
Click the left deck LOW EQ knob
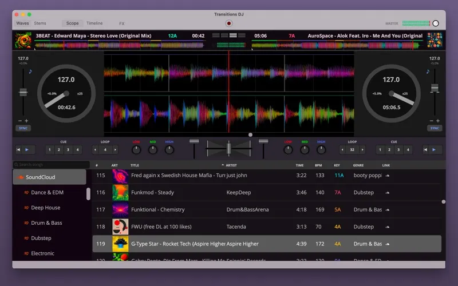(136, 150)
